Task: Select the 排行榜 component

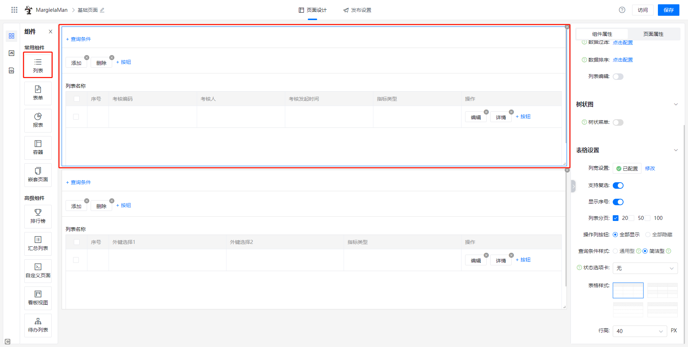Action: (38, 217)
